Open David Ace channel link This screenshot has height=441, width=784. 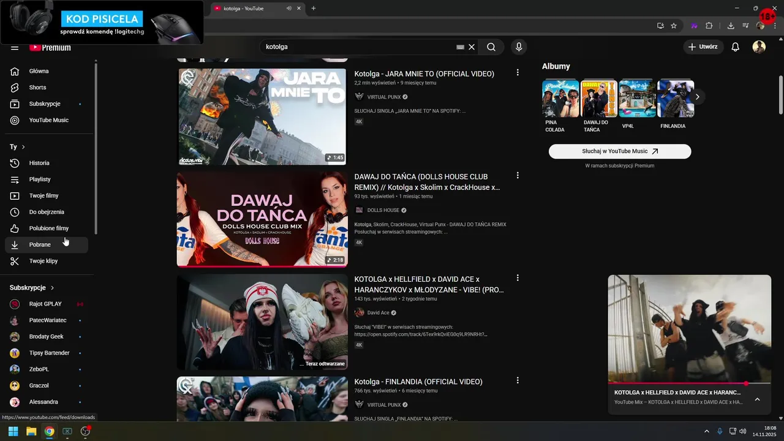[378, 313]
